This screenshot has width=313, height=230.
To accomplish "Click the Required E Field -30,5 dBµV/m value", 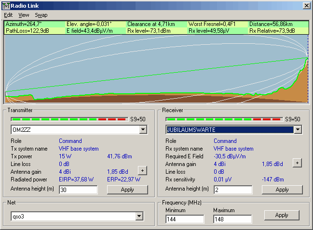I will coord(230,156).
